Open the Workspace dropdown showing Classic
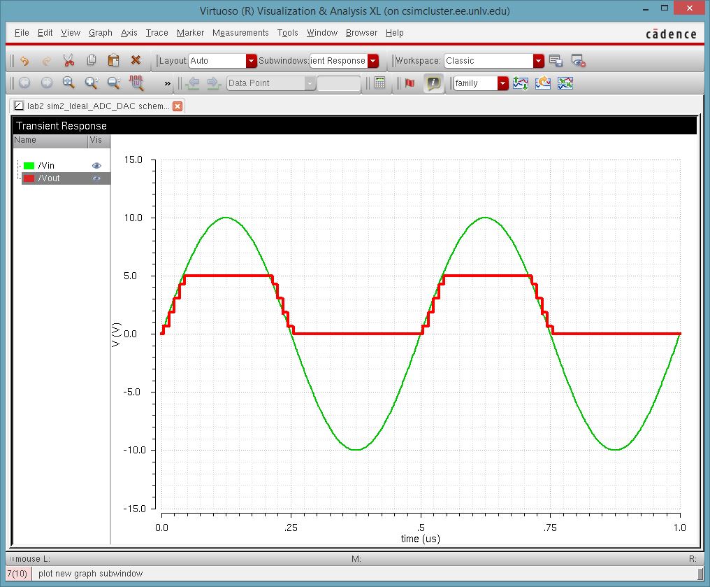Viewport: 710px width, 587px height. point(537,61)
